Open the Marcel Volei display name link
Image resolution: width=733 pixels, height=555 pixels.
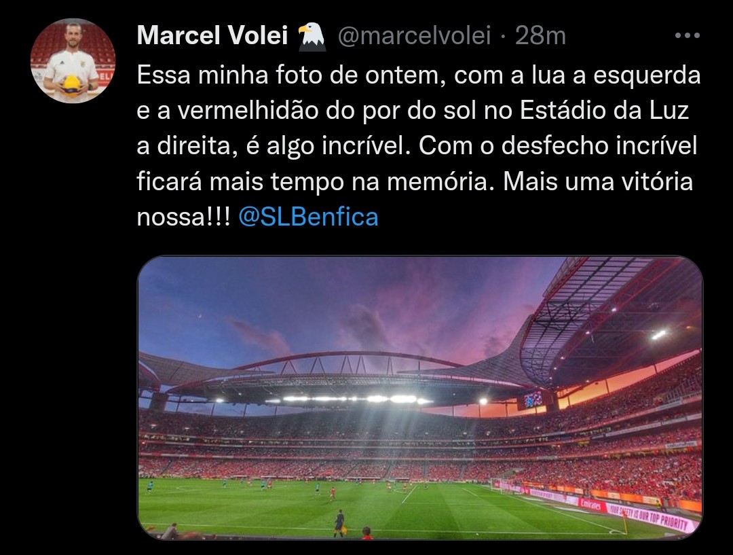tap(212, 35)
